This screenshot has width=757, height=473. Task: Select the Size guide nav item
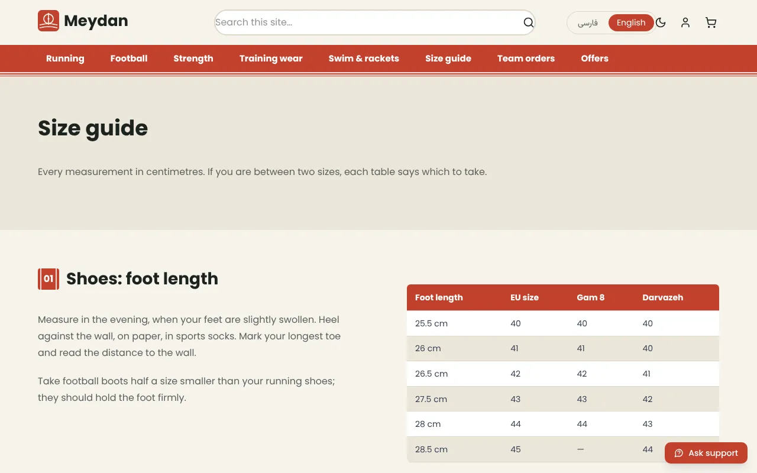coord(448,59)
